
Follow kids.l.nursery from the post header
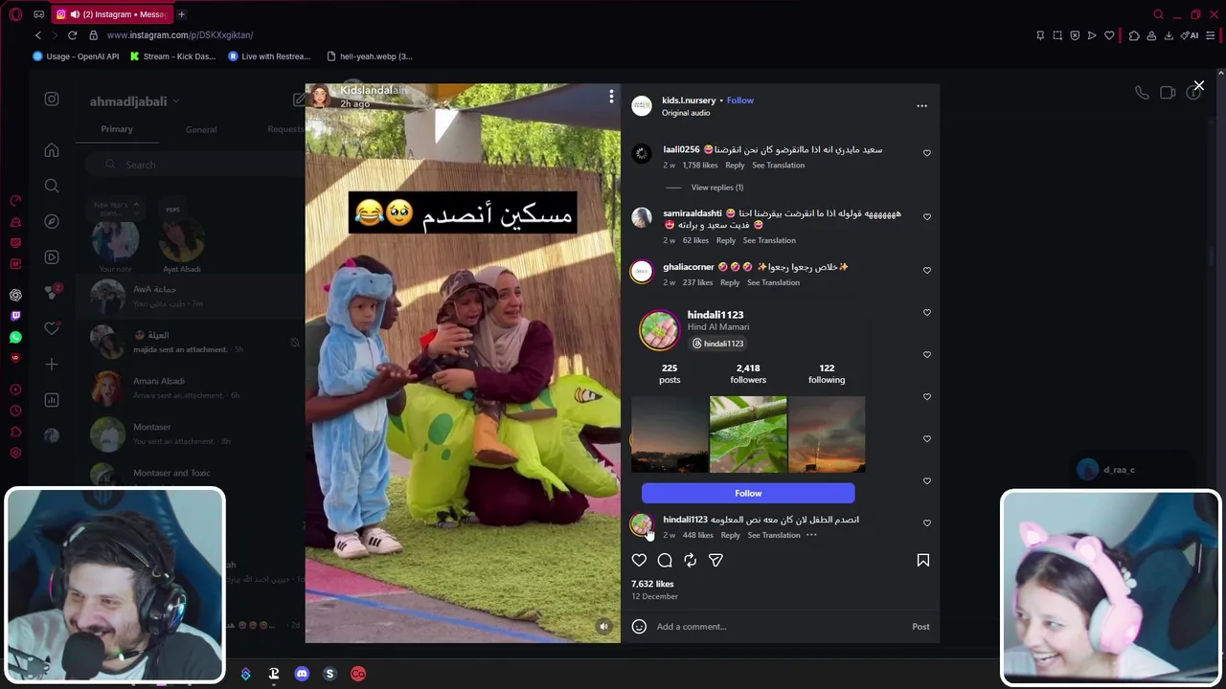point(739,100)
